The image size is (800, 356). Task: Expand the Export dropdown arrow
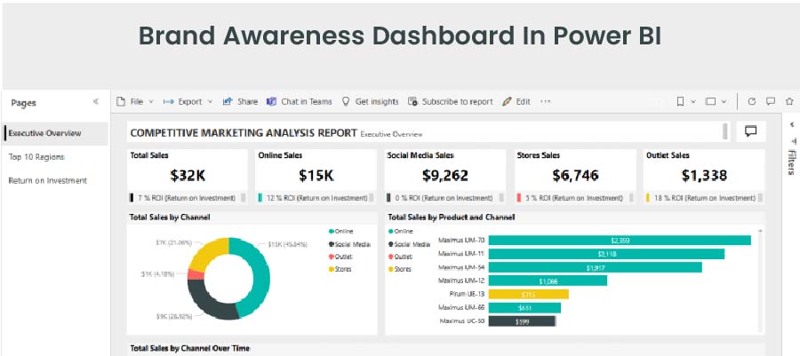[x=210, y=102]
